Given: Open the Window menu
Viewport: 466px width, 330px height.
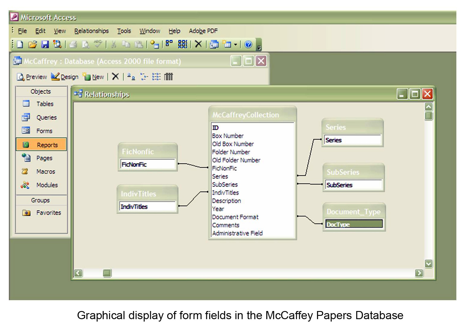Looking at the screenshot, I should 150,31.
